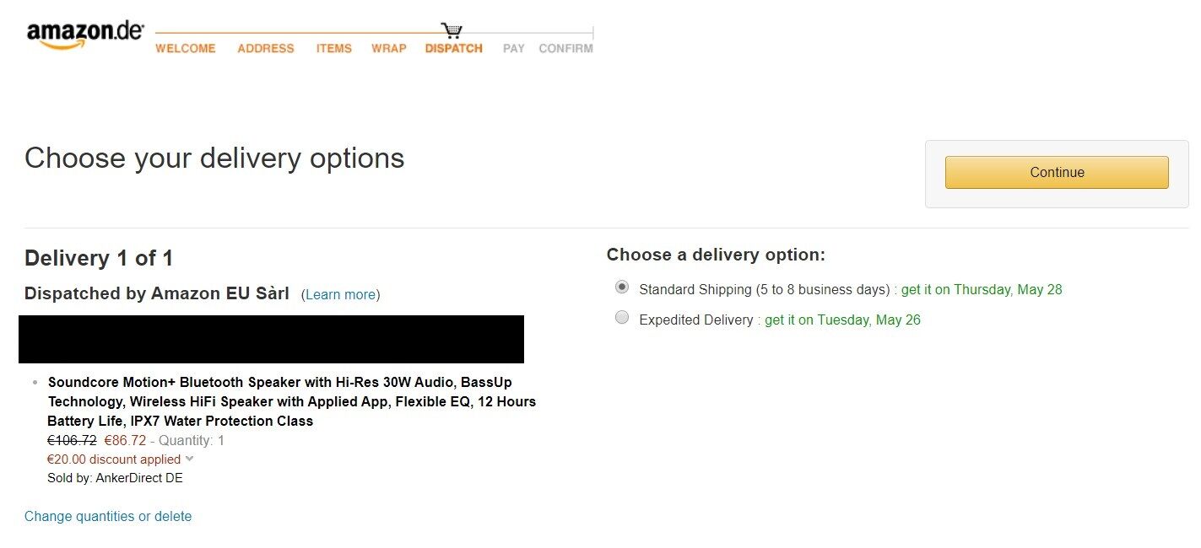Go to the WELCOME checkout step

pyautogui.click(x=186, y=49)
